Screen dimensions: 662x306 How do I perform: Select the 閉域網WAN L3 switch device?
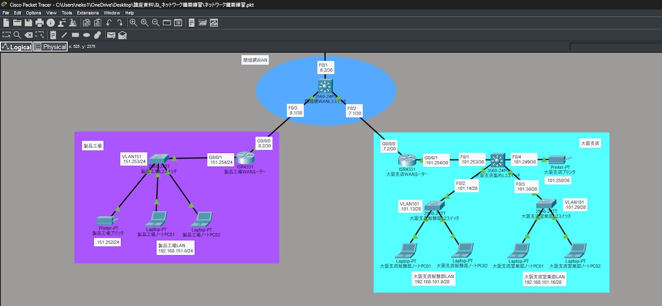tap(326, 86)
